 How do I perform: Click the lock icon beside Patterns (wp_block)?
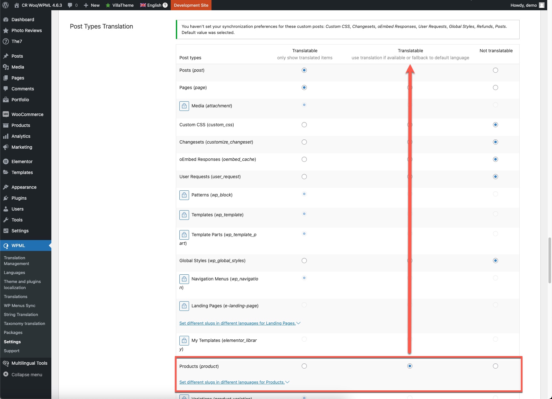click(184, 195)
